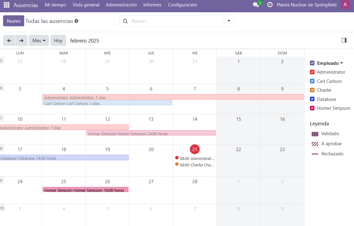The height and width of the screenshot is (226, 354).
Task: Go to next month with right arrow
Action: pos(21,40)
